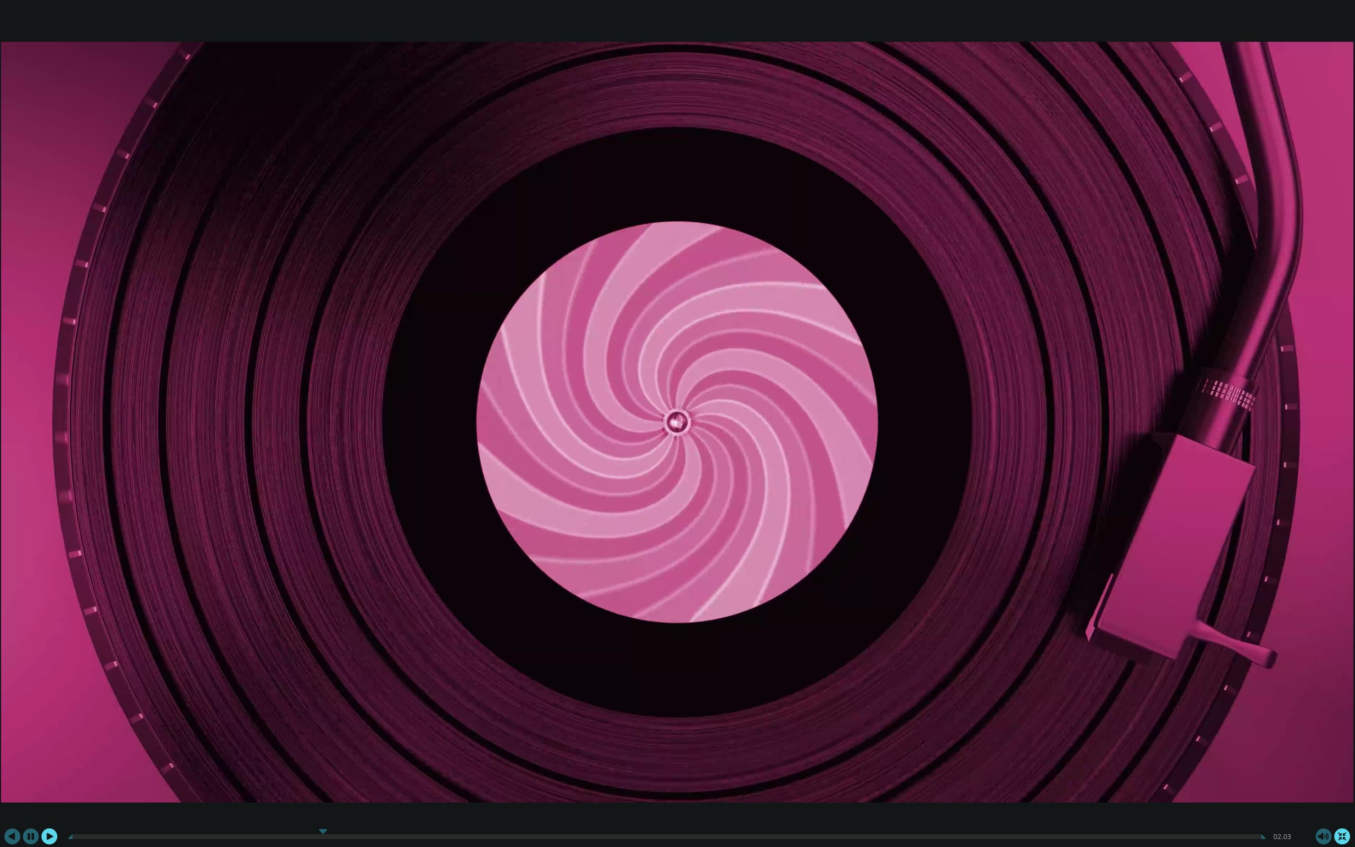1355x847 pixels.
Task: Click the zone start marker on seek bar
Action: [70, 837]
